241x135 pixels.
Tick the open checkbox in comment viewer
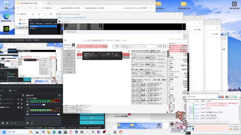233,126
